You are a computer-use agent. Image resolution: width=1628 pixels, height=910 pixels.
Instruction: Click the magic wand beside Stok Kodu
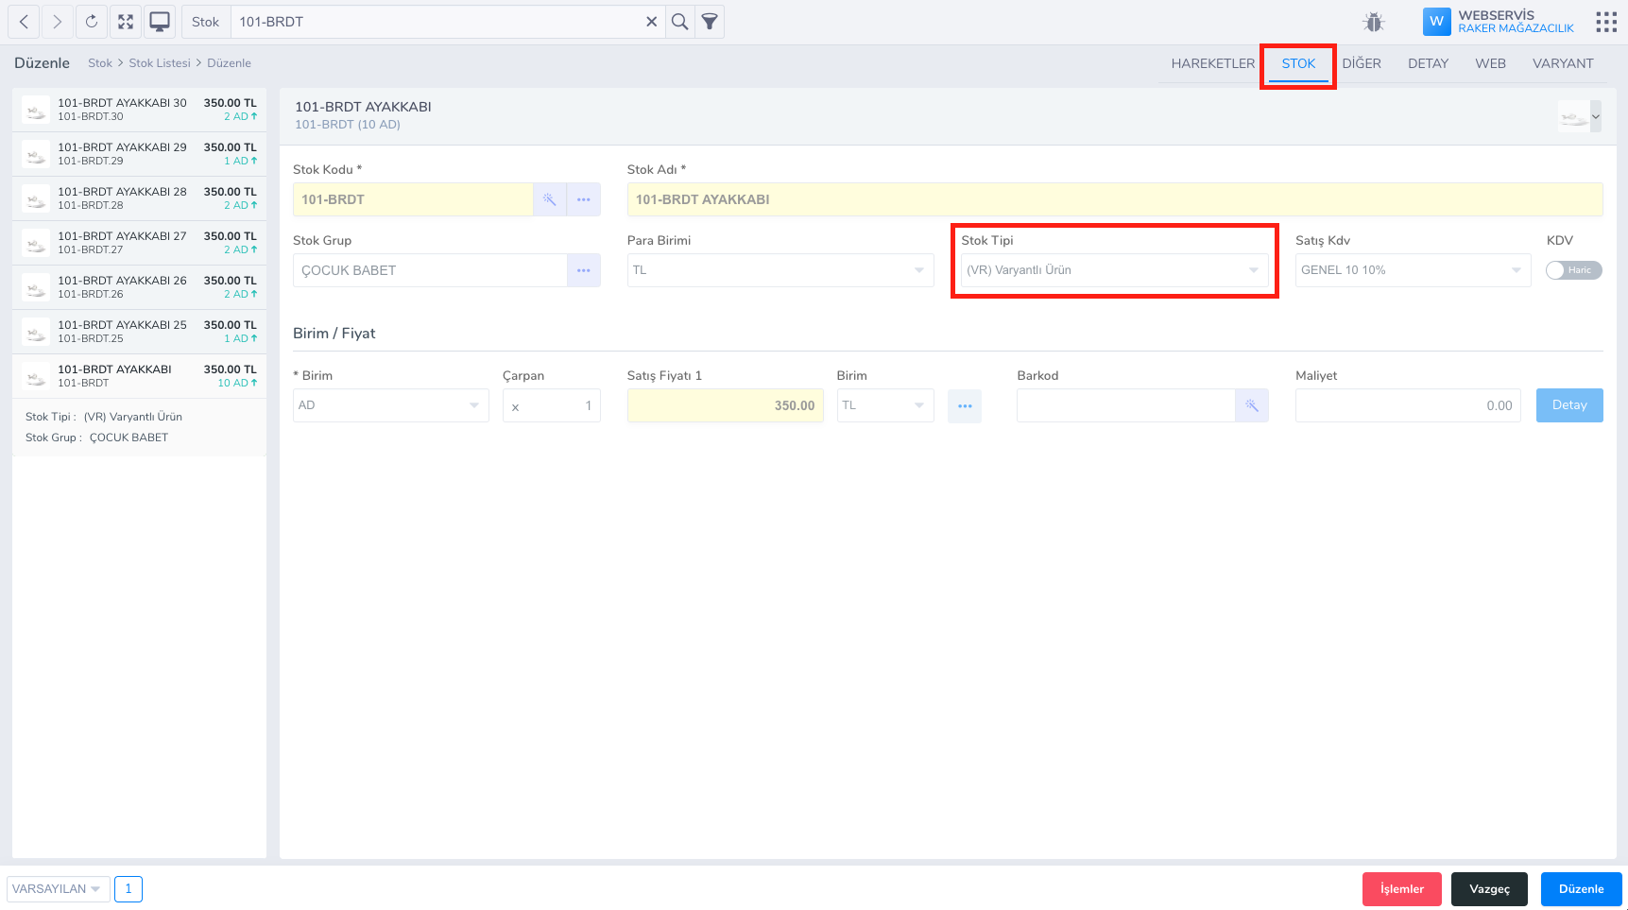tap(549, 199)
